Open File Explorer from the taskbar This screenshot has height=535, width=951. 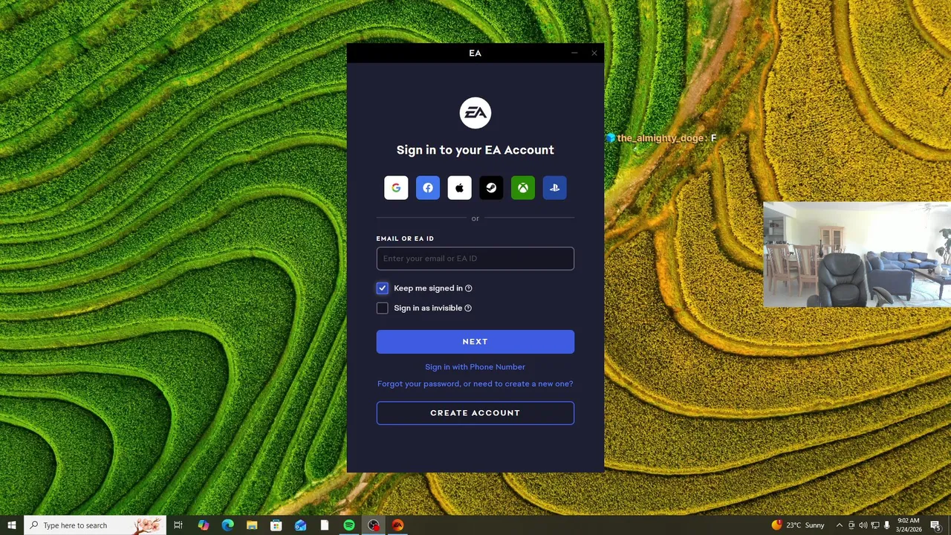(x=252, y=525)
